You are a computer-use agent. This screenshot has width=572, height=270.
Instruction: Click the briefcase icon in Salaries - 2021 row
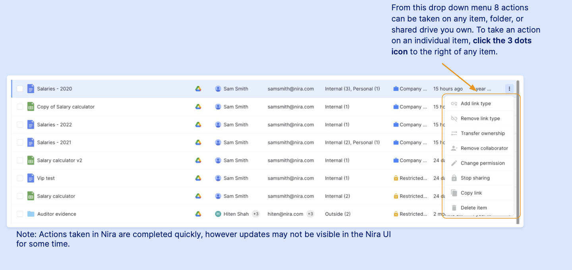[x=396, y=143]
